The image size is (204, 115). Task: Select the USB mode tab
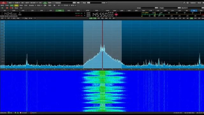[x=41, y=11]
